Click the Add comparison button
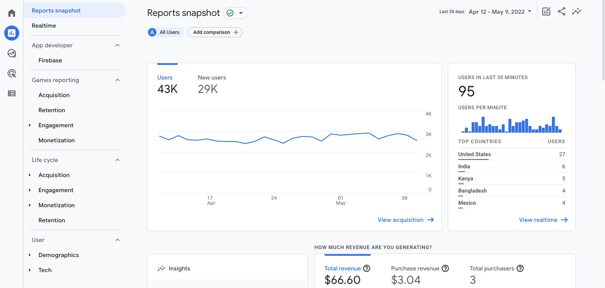This screenshot has height=288, width=605. [215, 32]
